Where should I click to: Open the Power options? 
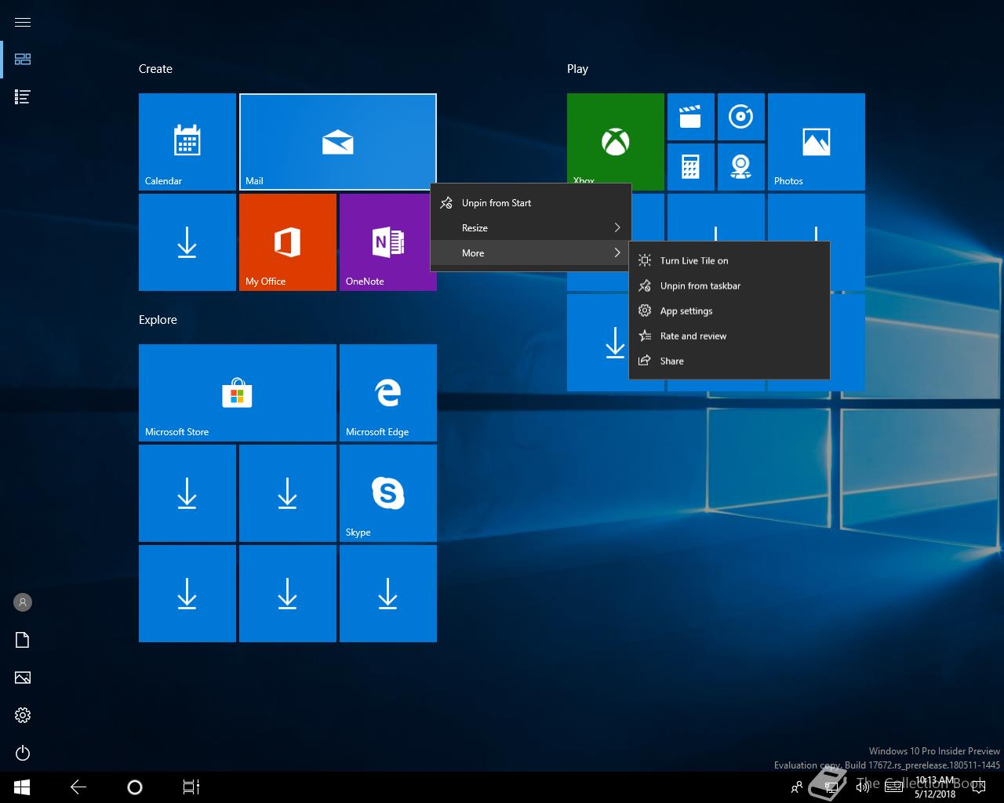[23, 753]
